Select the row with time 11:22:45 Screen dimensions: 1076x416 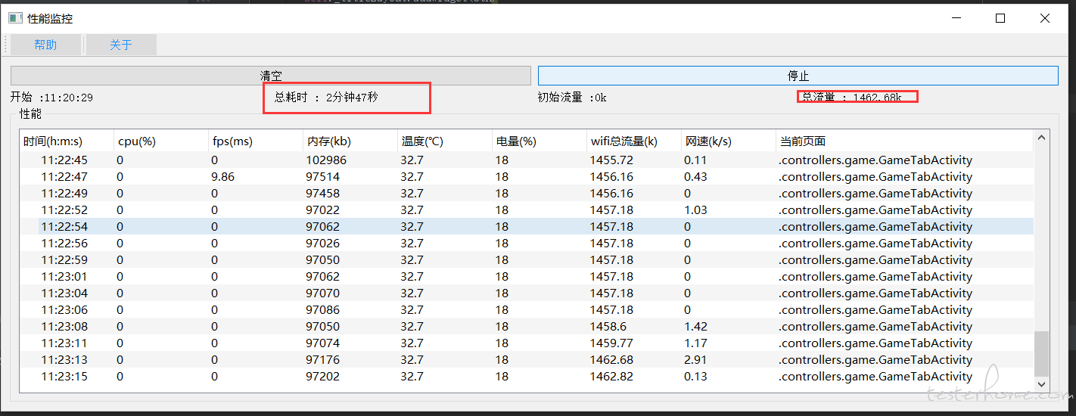coord(527,160)
